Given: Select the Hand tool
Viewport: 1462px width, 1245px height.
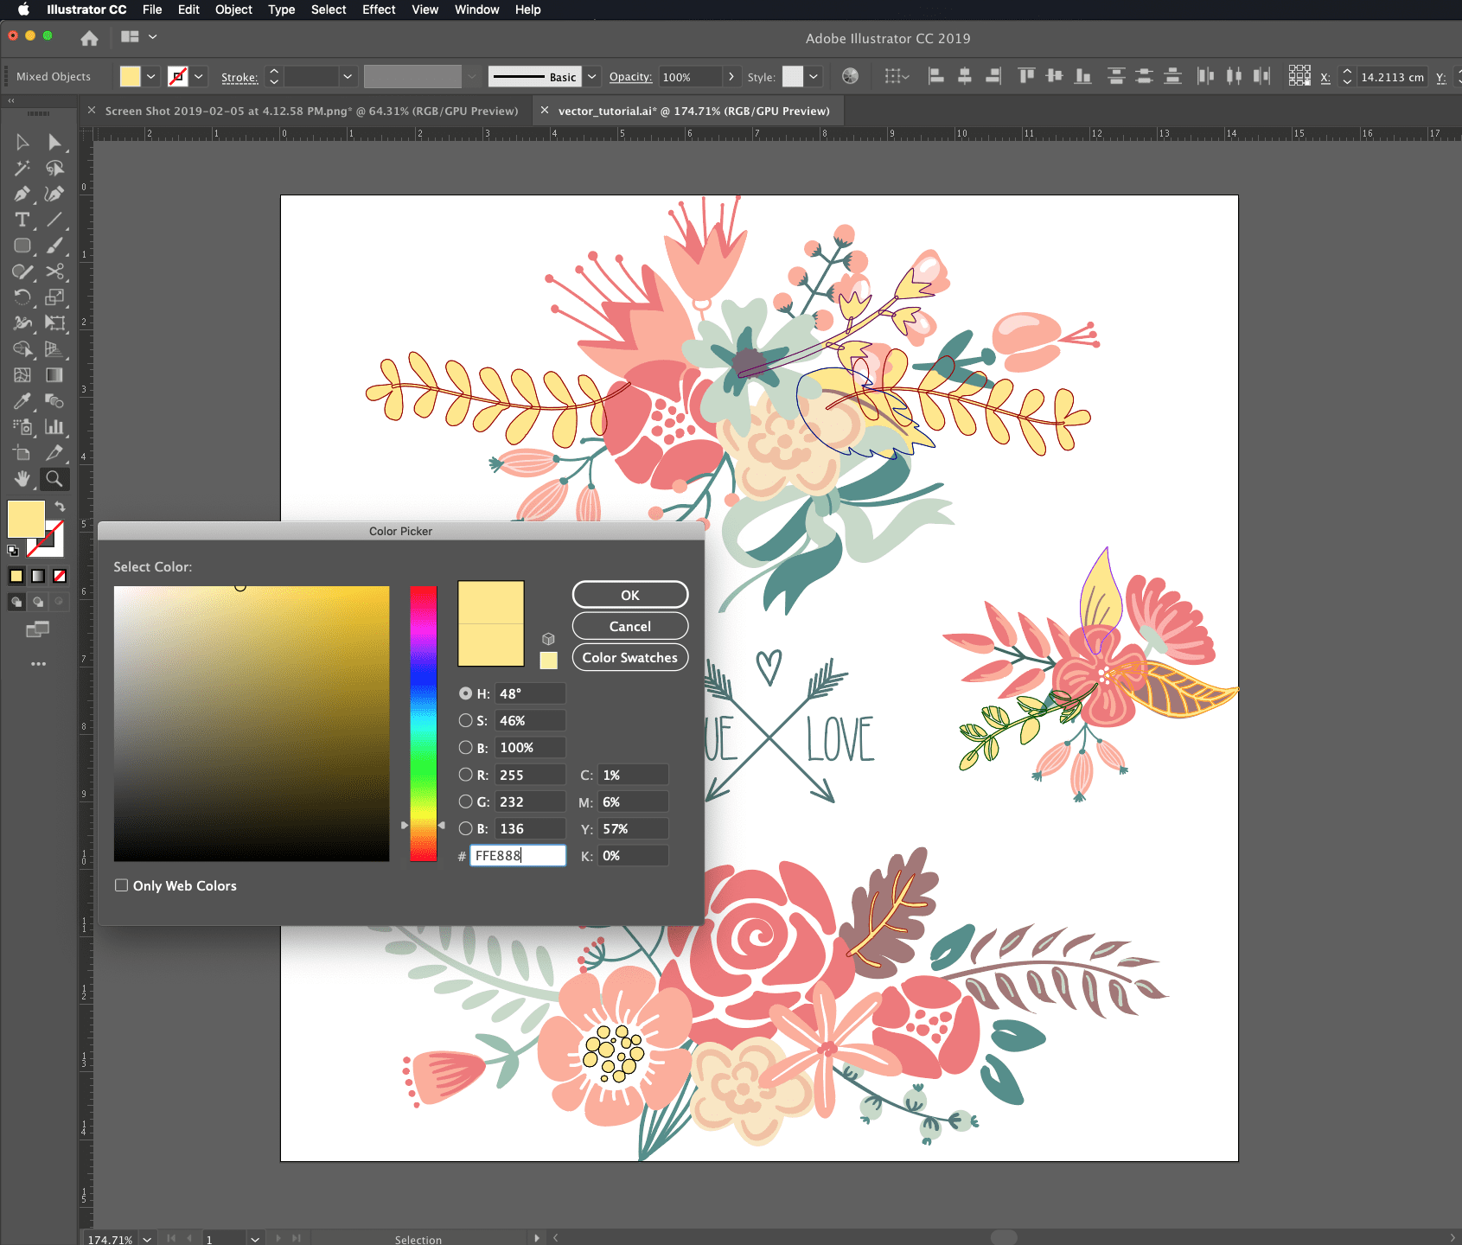Looking at the screenshot, I should [22, 479].
